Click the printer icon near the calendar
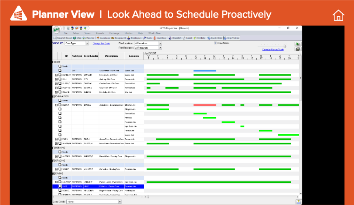The height and width of the screenshot is (205, 354). (298, 49)
